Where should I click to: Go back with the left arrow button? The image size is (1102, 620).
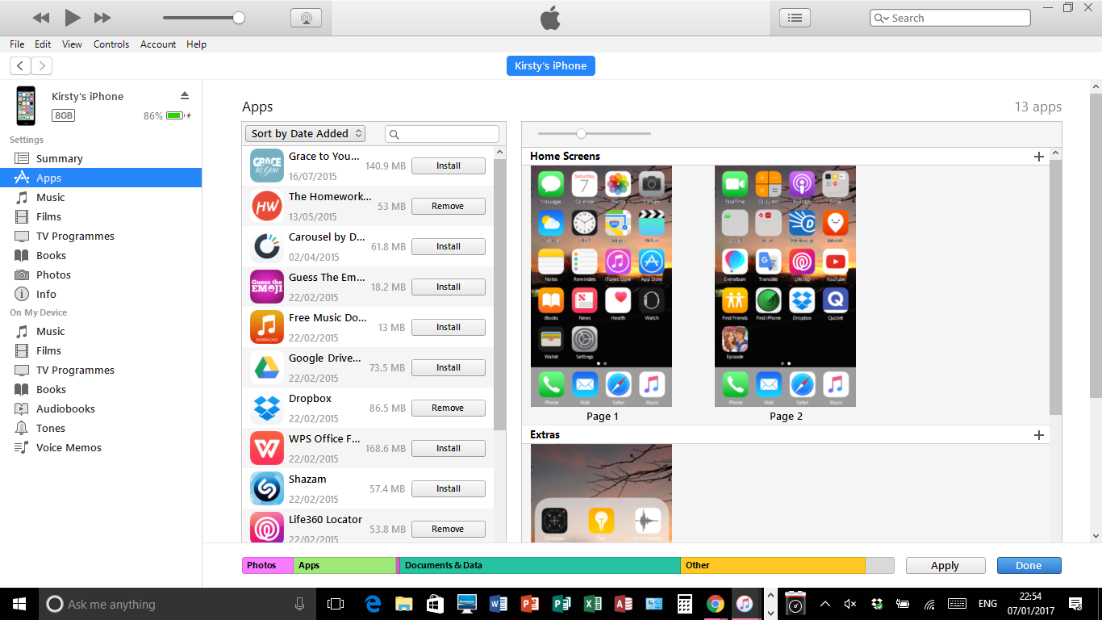[20, 66]
